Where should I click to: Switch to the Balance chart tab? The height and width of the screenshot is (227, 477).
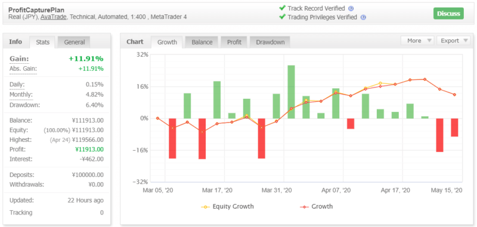(x=202, y=42)
